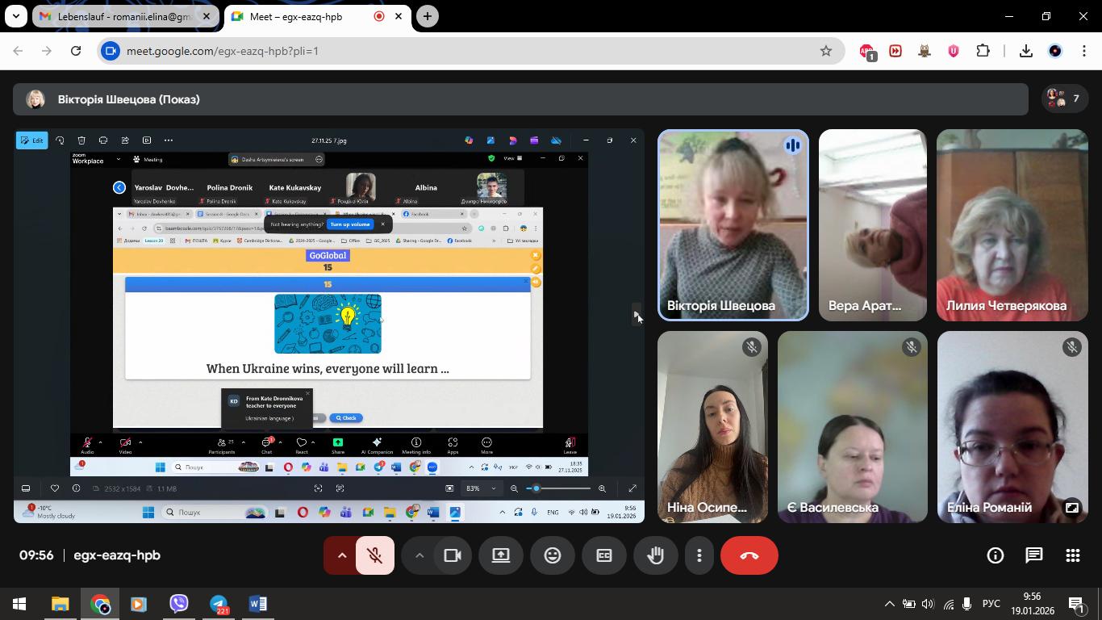Click the present screen icon

click(501, 555)
